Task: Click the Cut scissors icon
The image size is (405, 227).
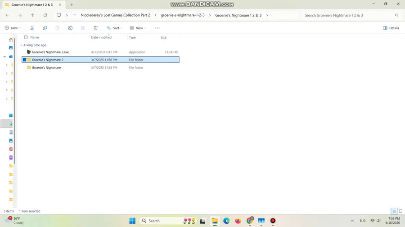Action: click(32, 28)
